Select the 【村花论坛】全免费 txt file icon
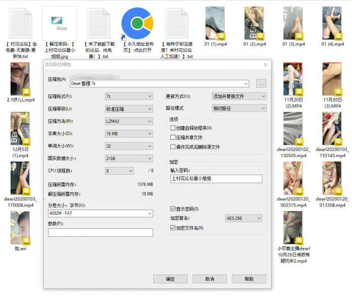 [21, 23]
